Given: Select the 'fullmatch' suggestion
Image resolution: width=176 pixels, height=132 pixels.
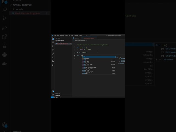Looking at the screenshot, I should [x=99, y=66].
